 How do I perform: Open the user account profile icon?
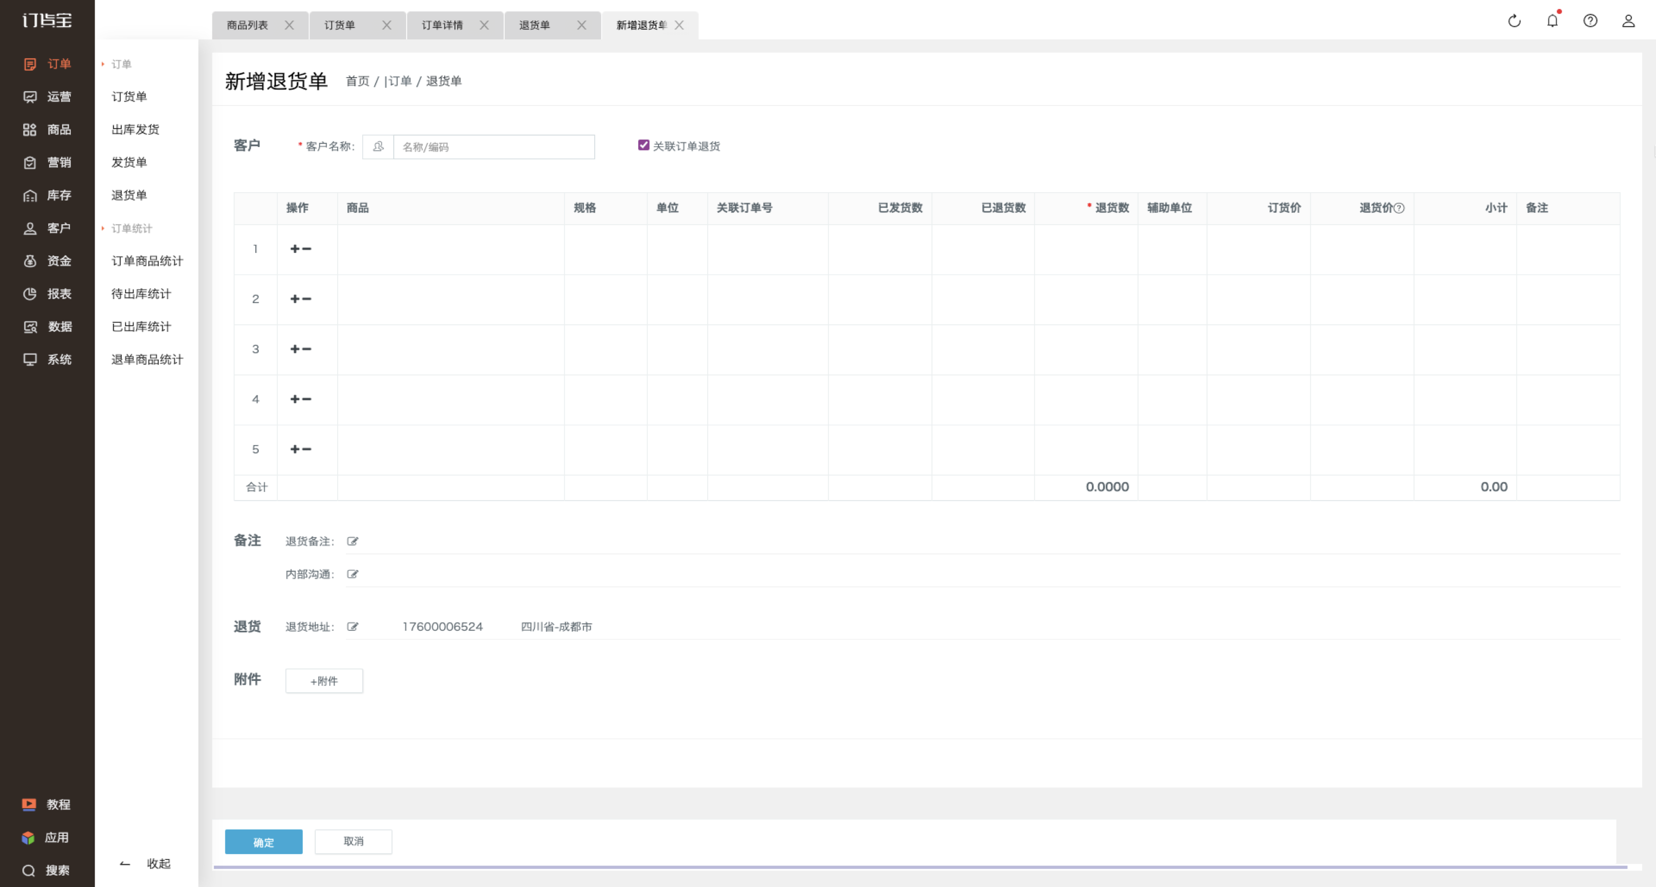(x=1628, y=21)
